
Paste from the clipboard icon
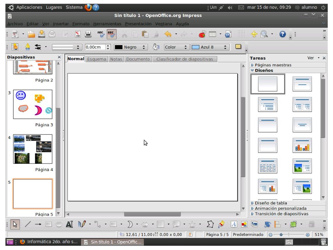coord(145,34)
